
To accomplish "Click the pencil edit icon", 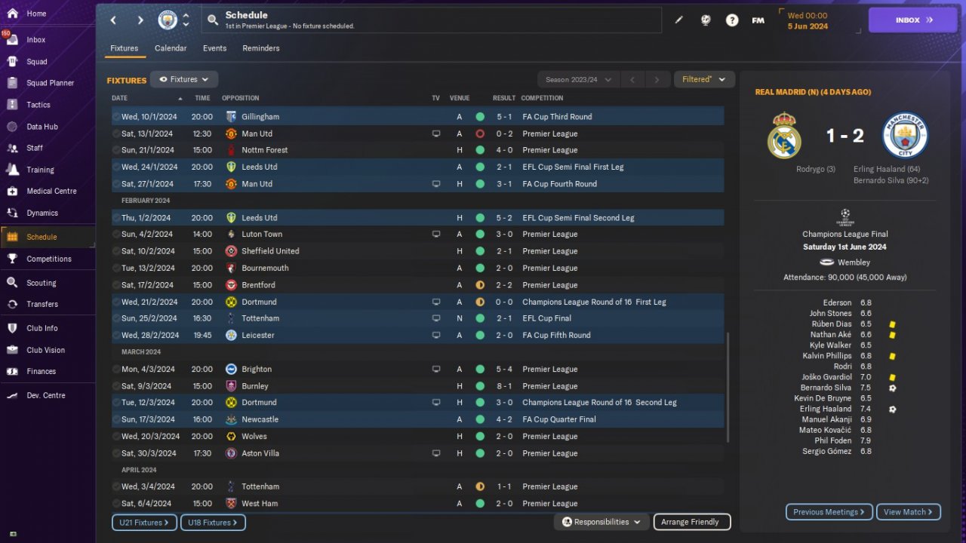I will (678, 20).
